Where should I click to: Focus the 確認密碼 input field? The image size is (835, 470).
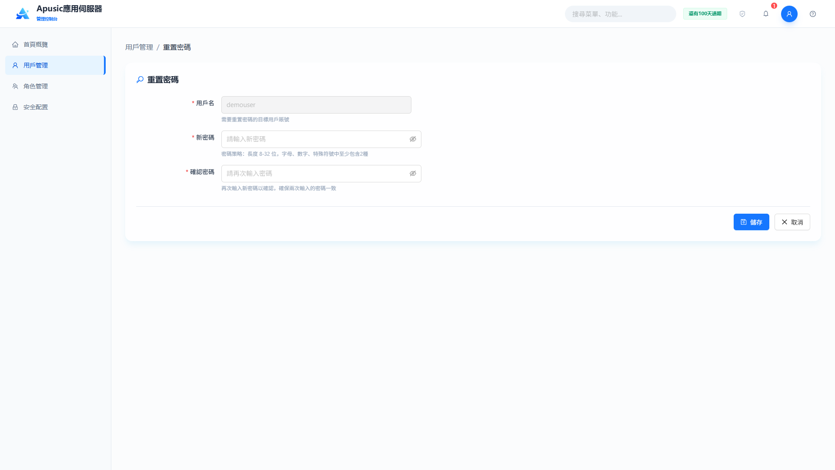click(321, 174)
